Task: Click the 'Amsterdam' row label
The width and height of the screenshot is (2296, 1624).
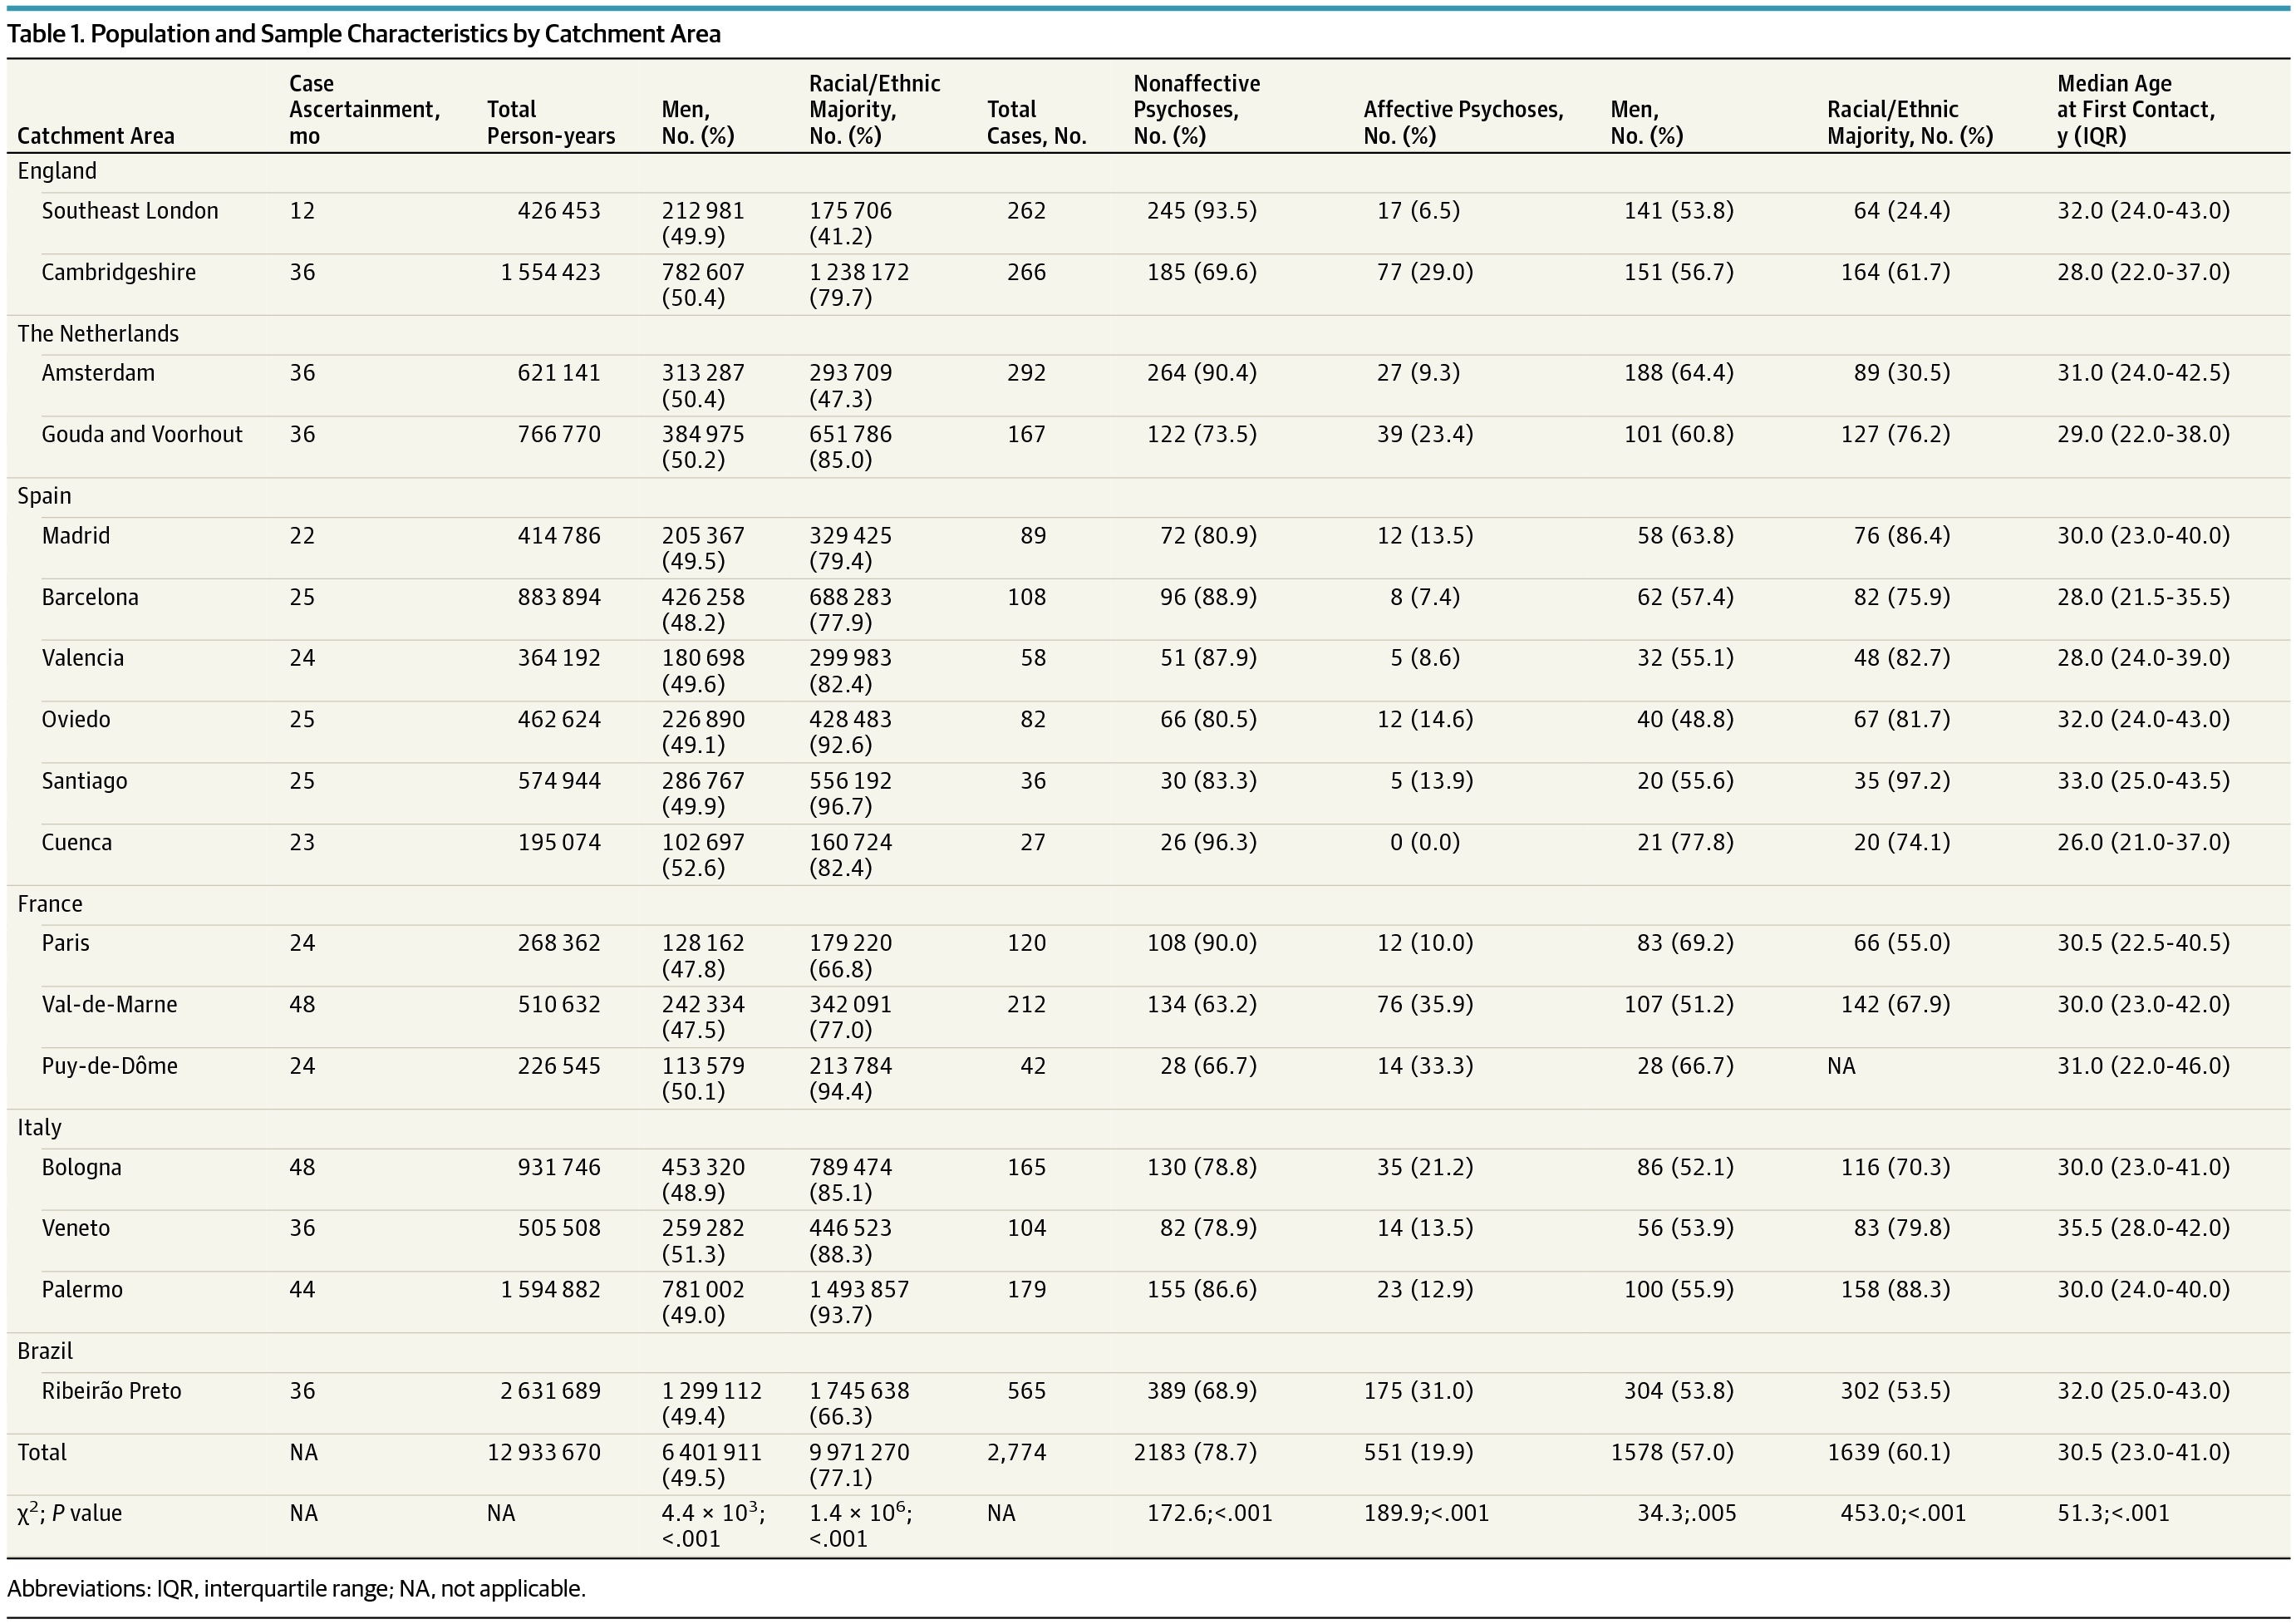Action: tap(98, 373)
